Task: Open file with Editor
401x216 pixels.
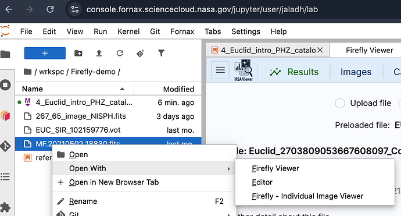Action: (x=314, y=182)
